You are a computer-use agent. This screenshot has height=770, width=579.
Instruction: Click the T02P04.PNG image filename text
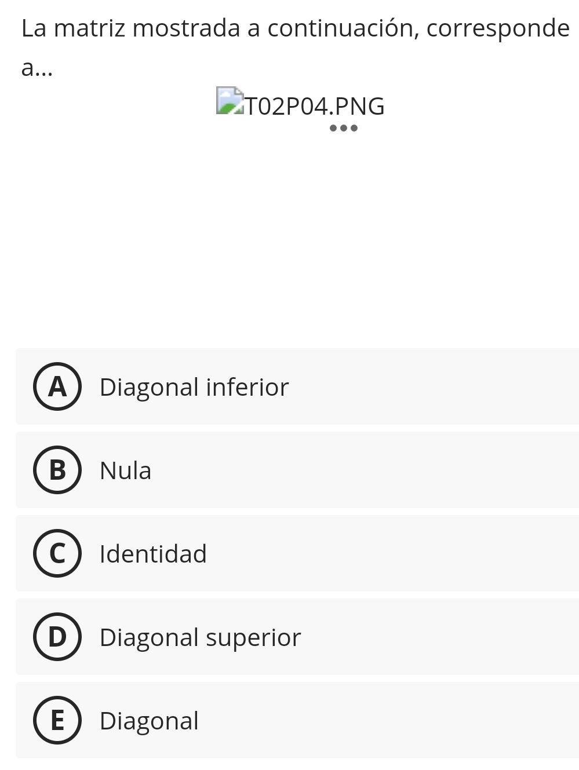click(x=315, y=106)
